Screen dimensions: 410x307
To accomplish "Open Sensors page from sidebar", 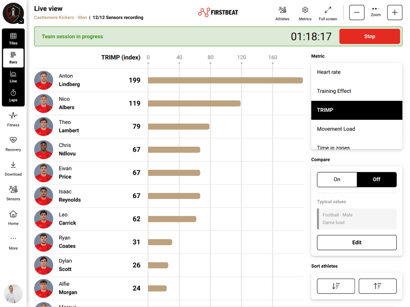I will coord(13,193).
